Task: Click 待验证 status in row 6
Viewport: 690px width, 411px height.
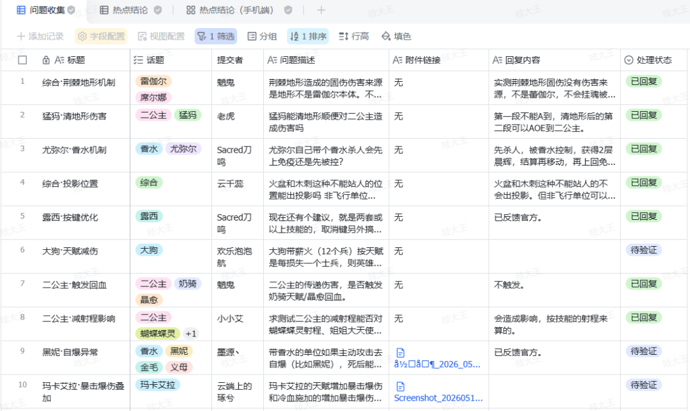Action: pyautogui.click(x=644, y=250)
